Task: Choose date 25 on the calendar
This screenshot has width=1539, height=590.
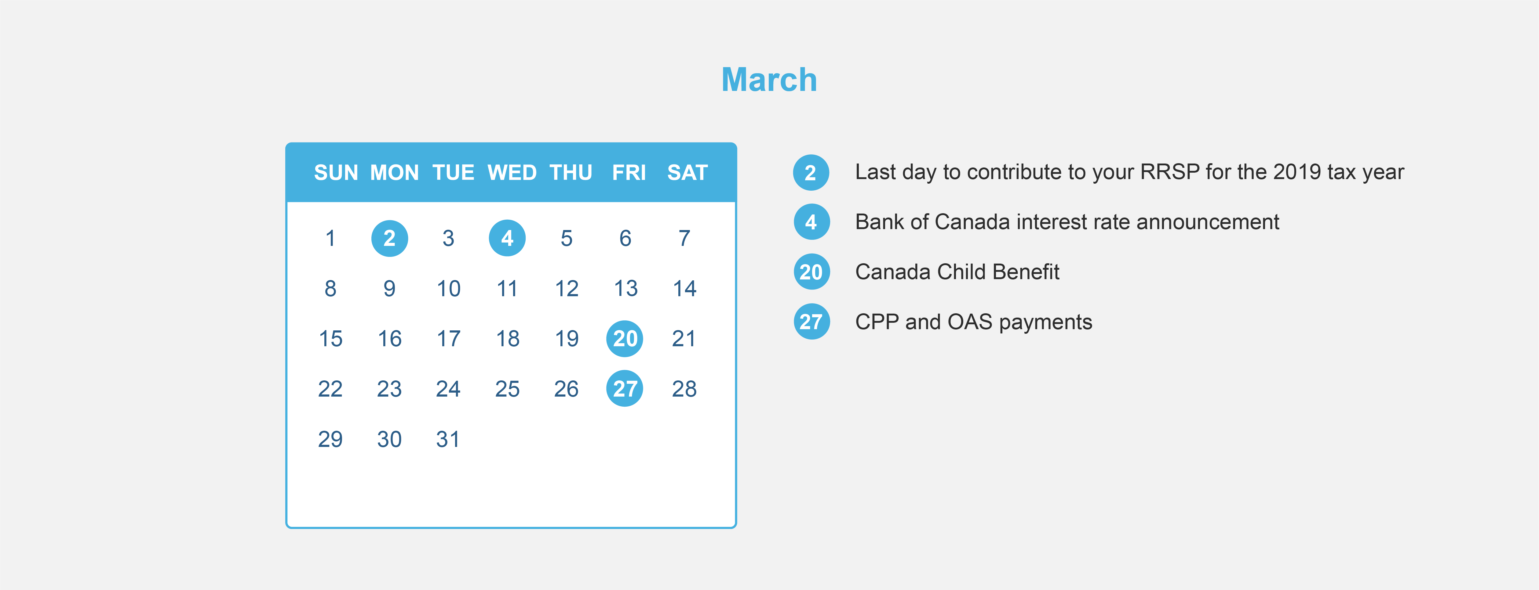Action: (x=507, y=389)
